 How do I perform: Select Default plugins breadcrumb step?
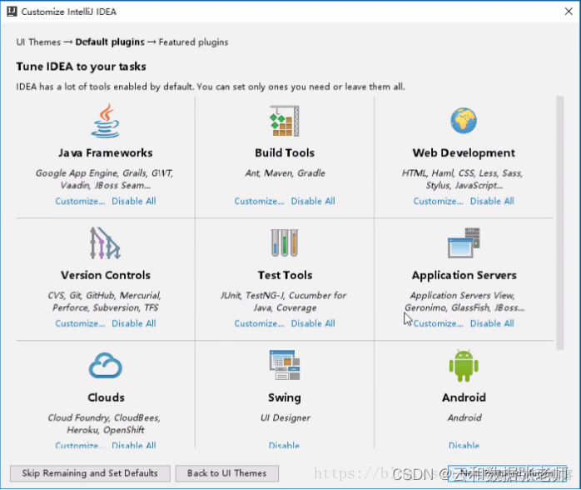pyautogui.click(x=110, y=42)
